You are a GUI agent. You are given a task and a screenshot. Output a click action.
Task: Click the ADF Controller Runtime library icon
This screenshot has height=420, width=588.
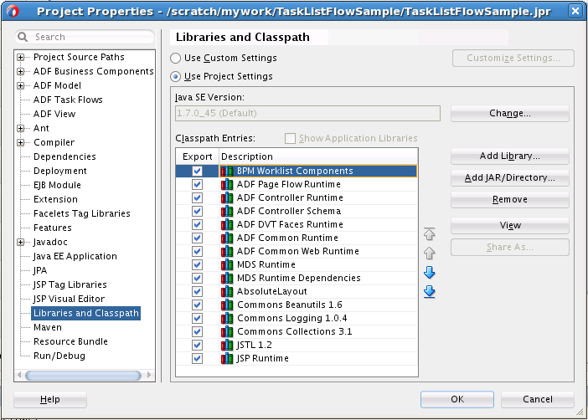point(227,197)
